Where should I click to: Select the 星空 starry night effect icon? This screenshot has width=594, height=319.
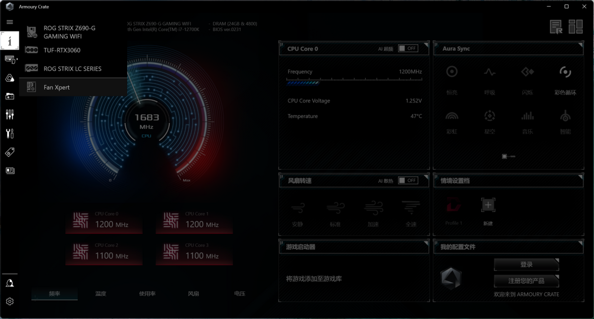(x=490, y=116)
